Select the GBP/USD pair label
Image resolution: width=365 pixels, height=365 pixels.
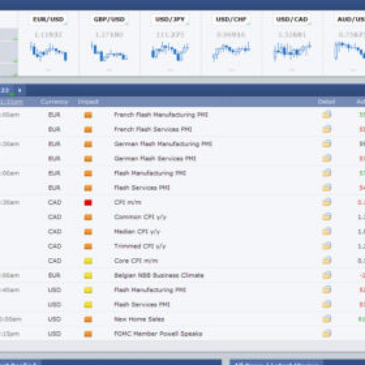pos(109,20)
